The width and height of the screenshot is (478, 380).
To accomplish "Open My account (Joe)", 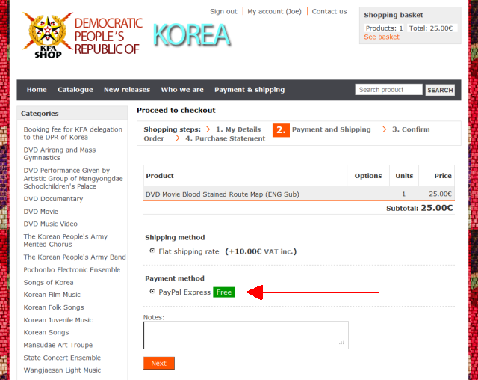I will point(274,11).
